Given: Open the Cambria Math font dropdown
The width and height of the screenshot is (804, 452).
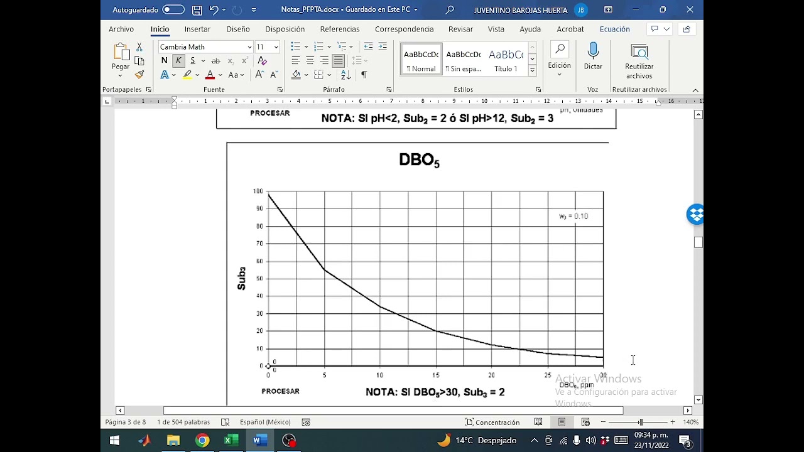Looking at the screenshot, I should [x=249, y=47].
